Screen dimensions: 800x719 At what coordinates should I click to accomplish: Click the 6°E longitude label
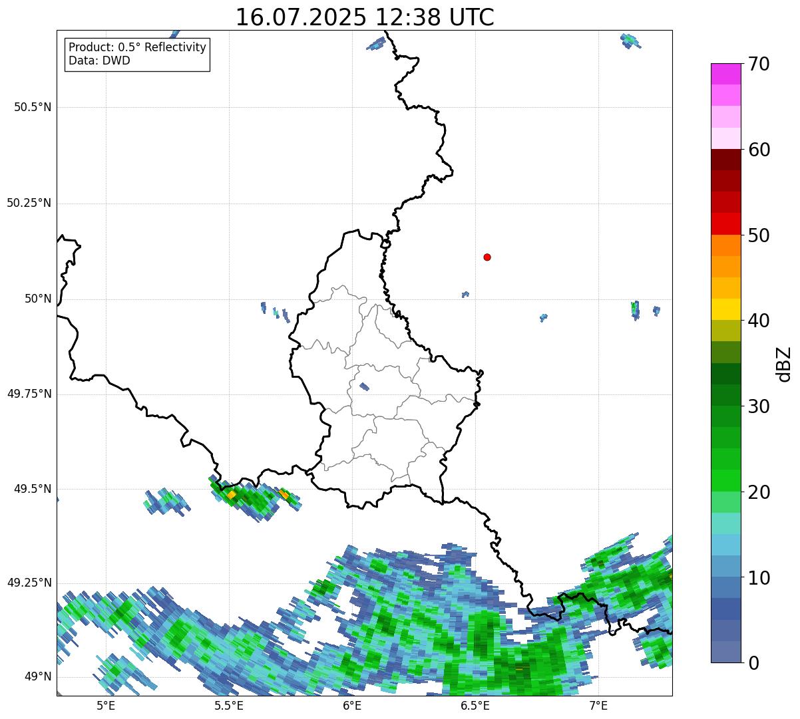[x=353, y=706]
